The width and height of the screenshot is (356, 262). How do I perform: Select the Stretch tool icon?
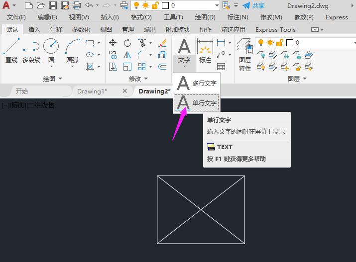click(x=113, y=67)
